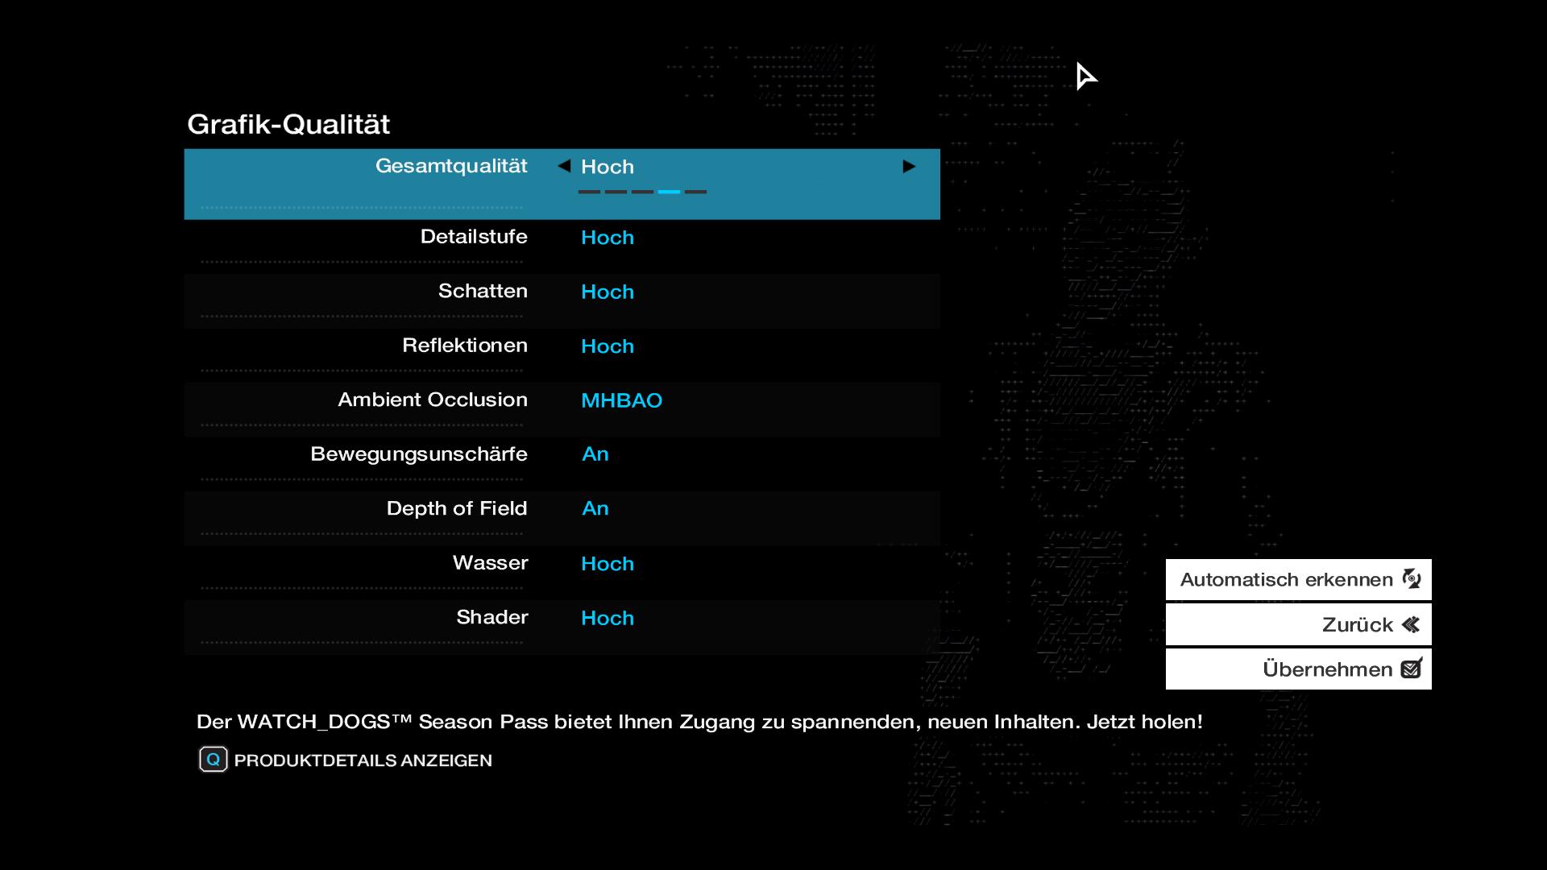This screenshot has height=870, width=1547.
Task: Change the Schatten Hoch value
Action: click(x=608, y=292)
